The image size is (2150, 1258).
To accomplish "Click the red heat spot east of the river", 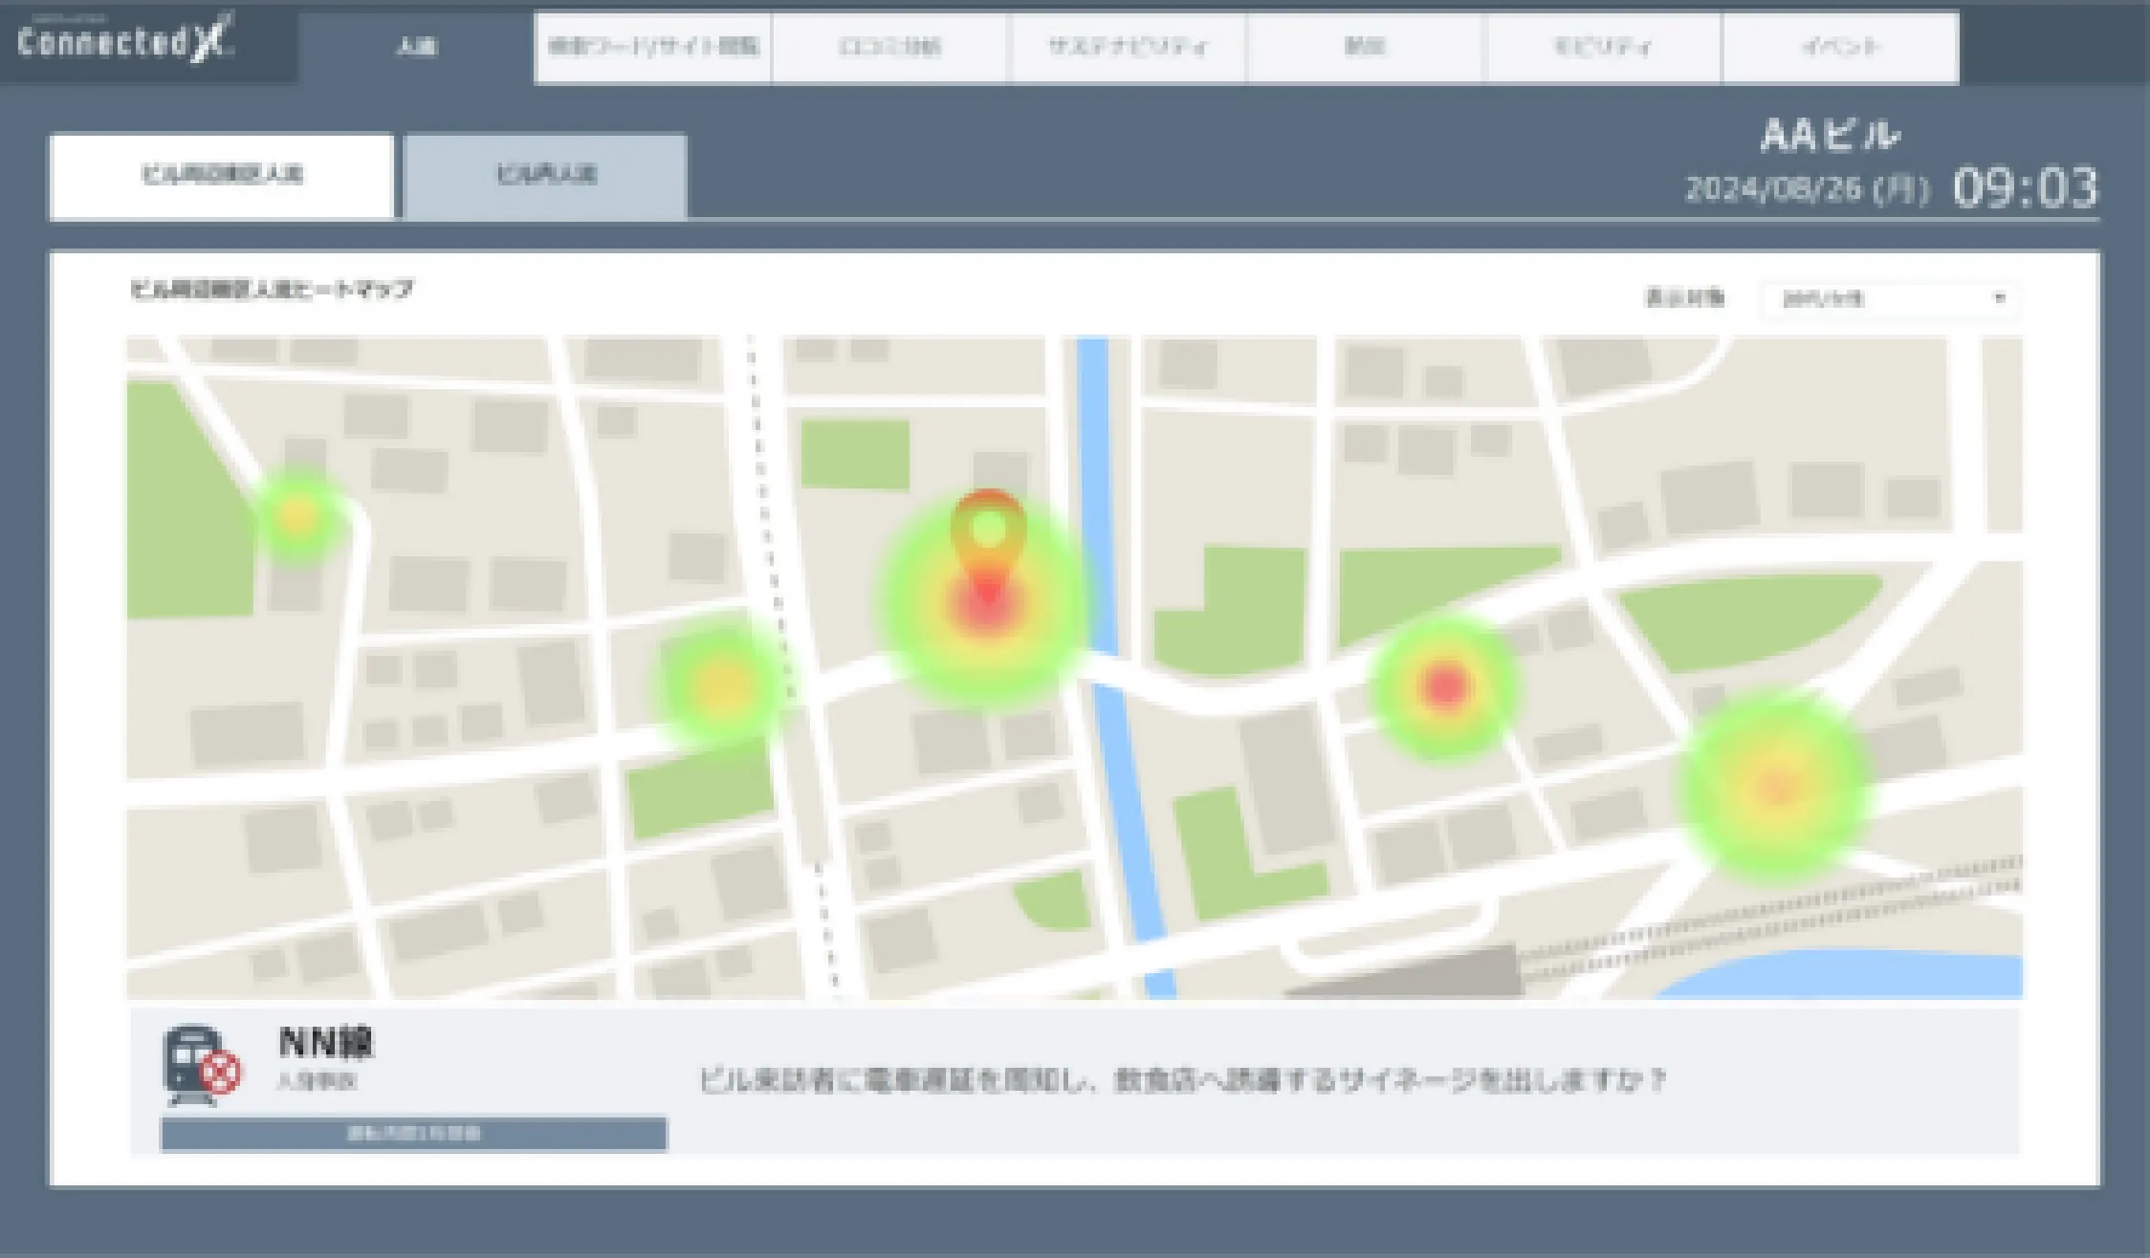I will (1445, 685).
